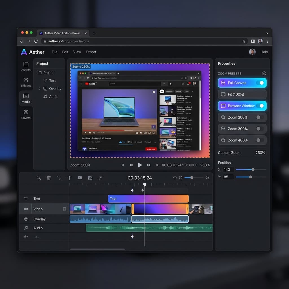The image size is (289, 289).
Task: Click the Assets folder icon
Action: click(x=26, y=64)
